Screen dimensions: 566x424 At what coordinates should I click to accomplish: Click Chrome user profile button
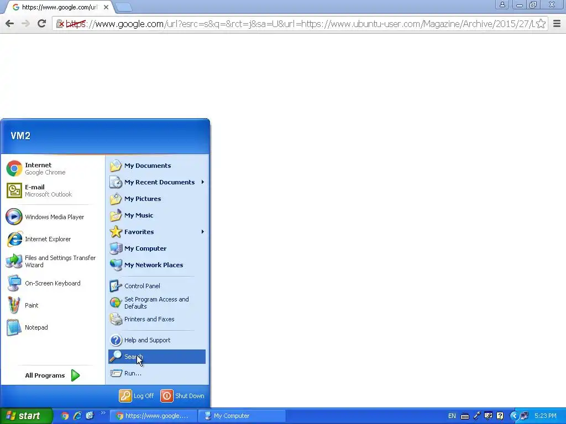[502, 4]
